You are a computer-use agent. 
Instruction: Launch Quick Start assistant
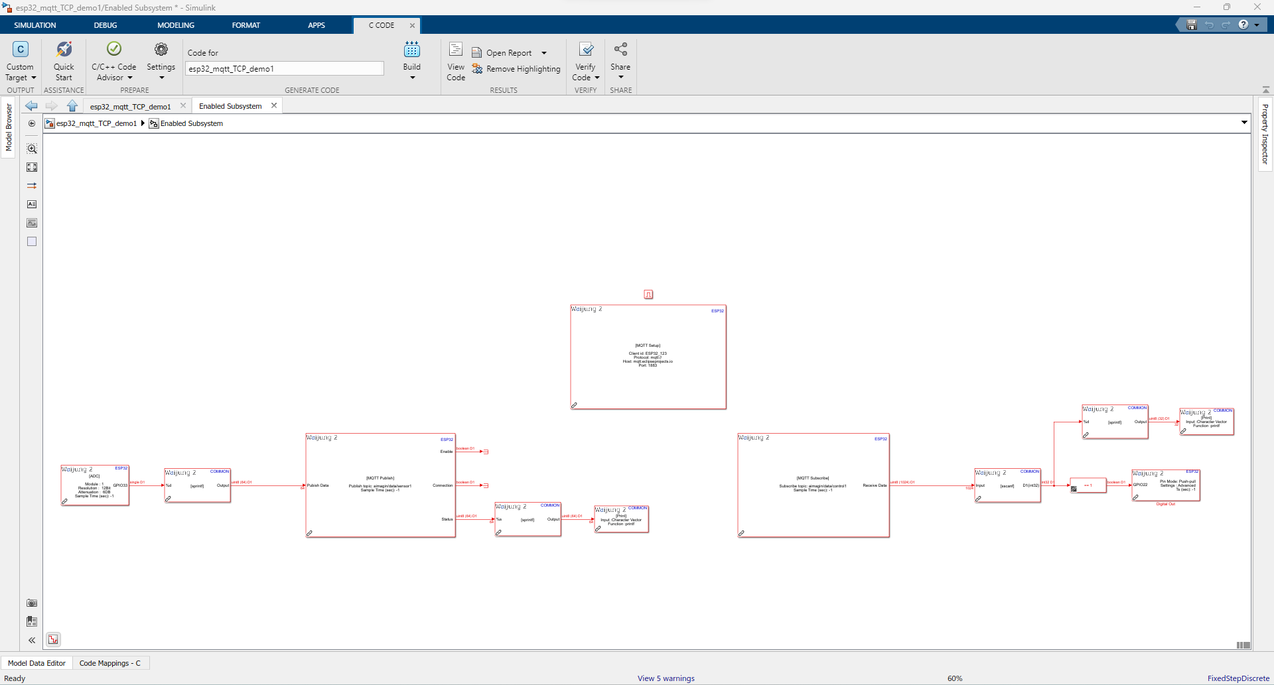click(x=64, y=61)
